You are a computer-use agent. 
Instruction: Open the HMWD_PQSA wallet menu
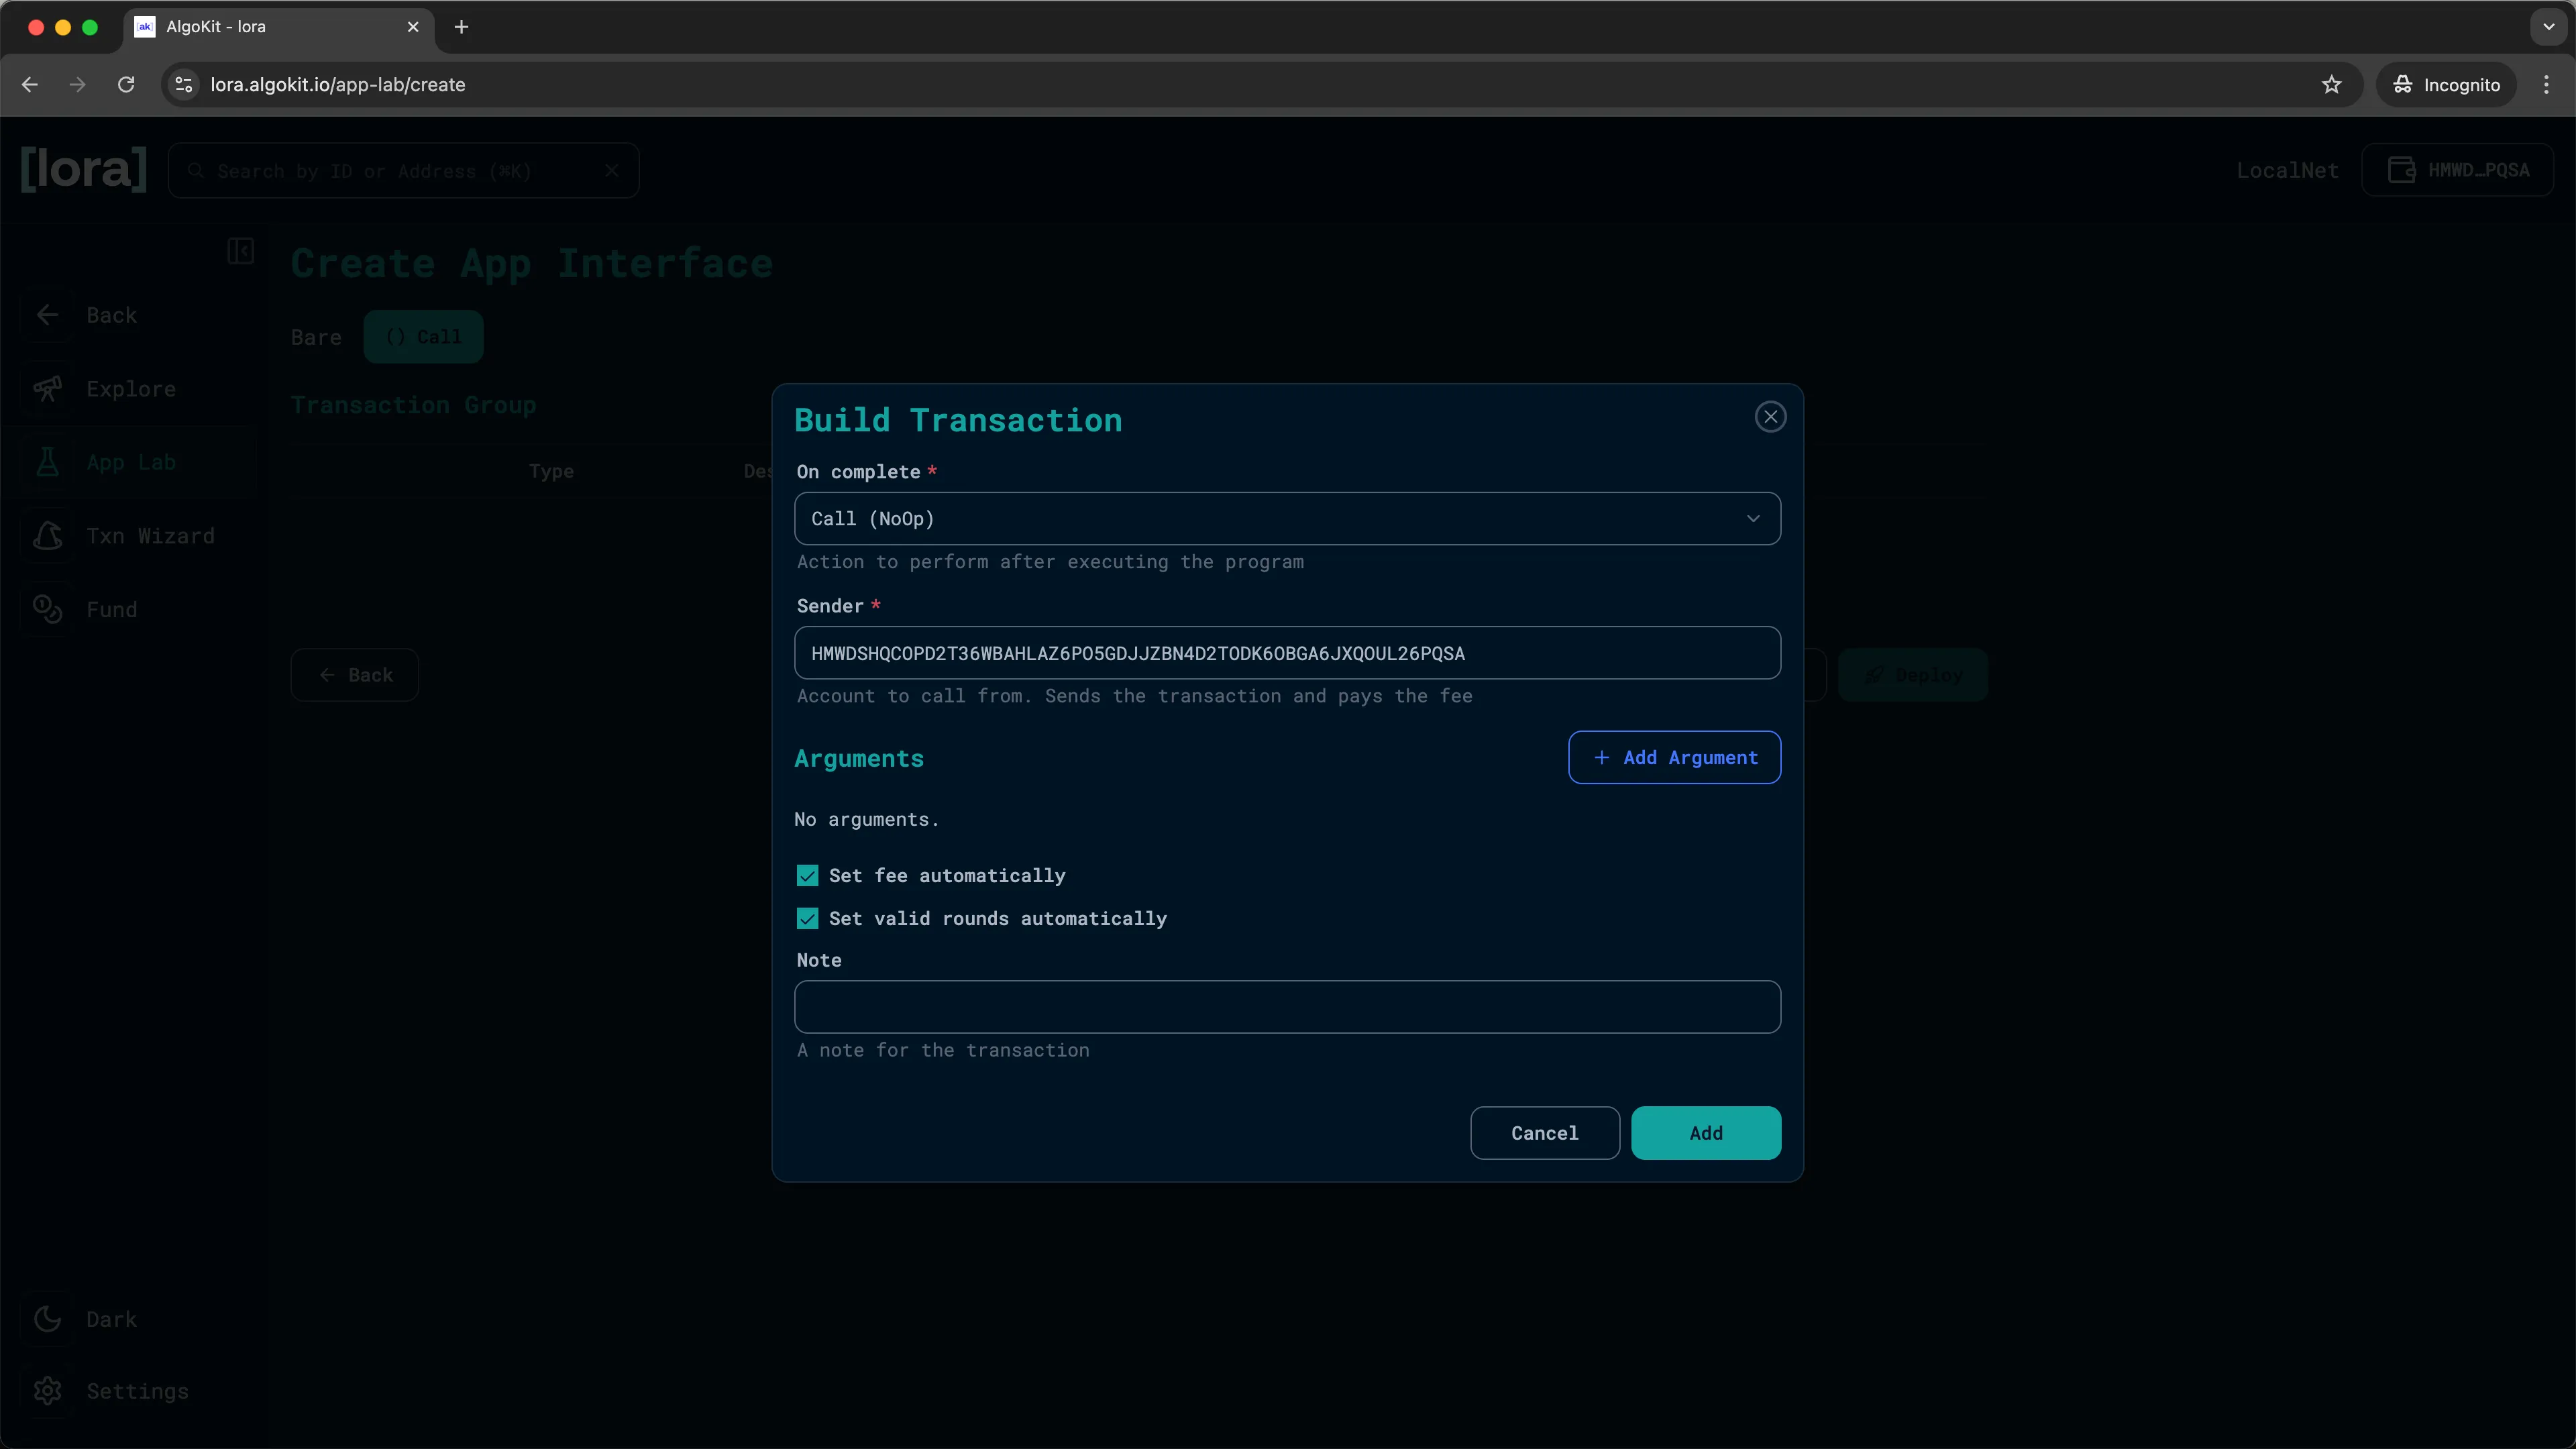coord(2459,170)
